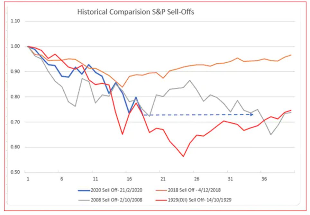The image size is (310, 215).
Task: Click the orange 2018 line end point
Action: 291,55
